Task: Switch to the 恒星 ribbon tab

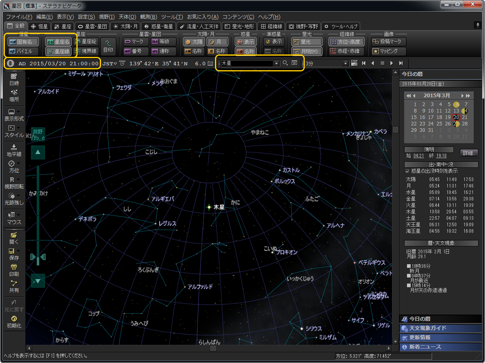Action: [x=39, y=26]
